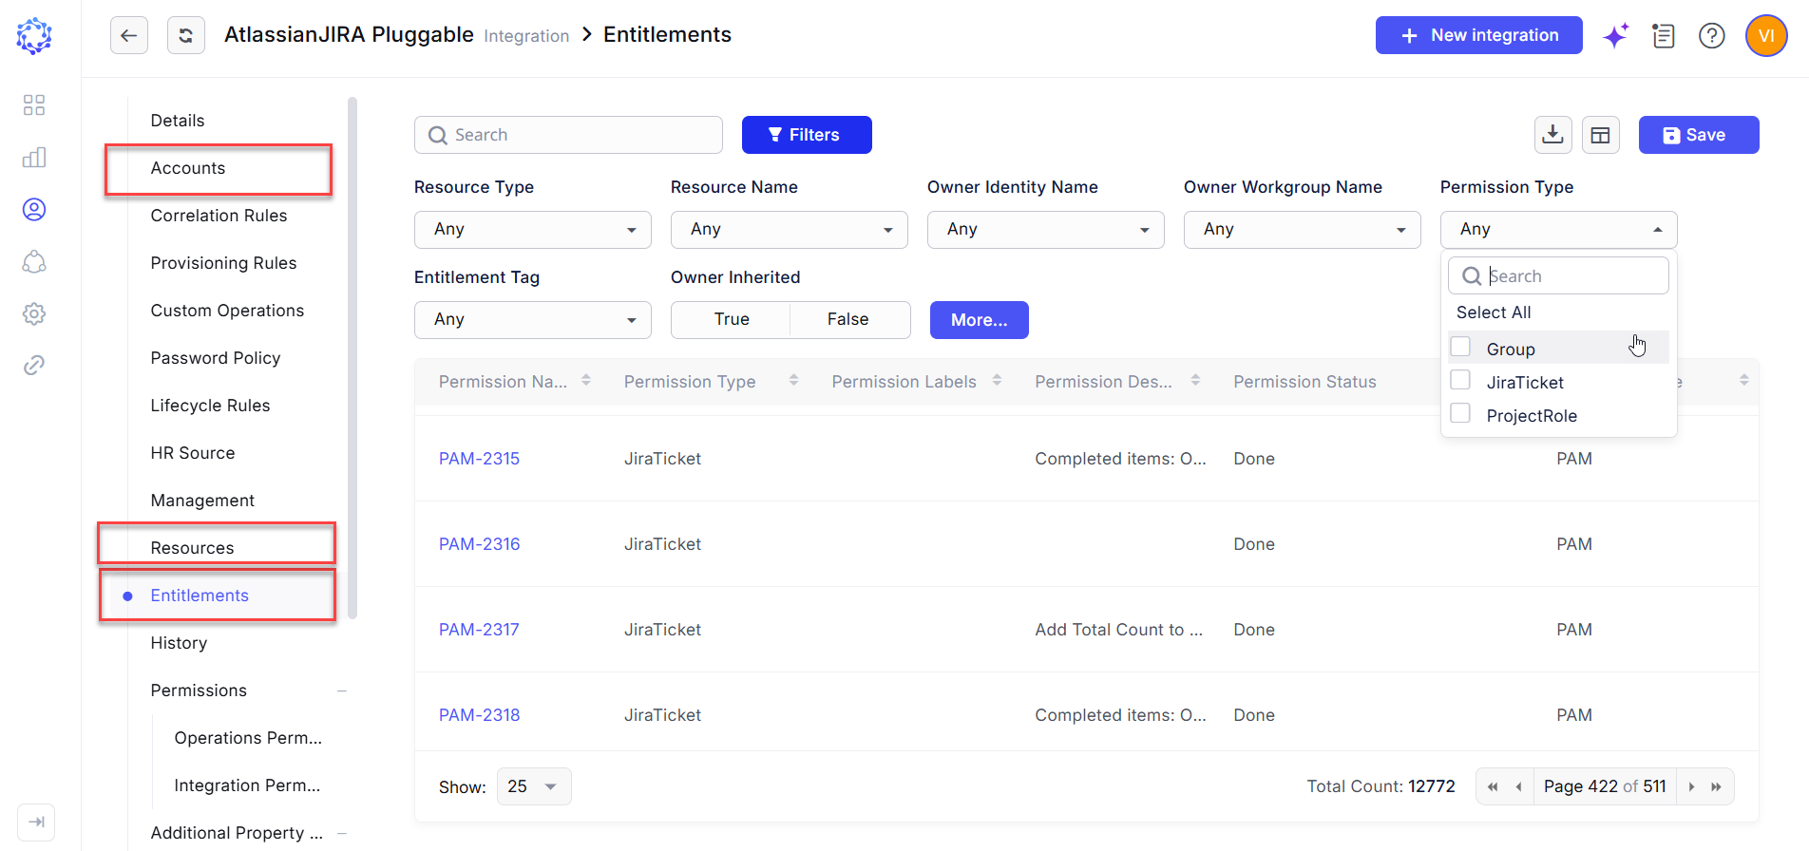Image resolution: width=1809 pixels, height=851 pixels.
Task: Go to the first page of results
Action: point(1493,786)
